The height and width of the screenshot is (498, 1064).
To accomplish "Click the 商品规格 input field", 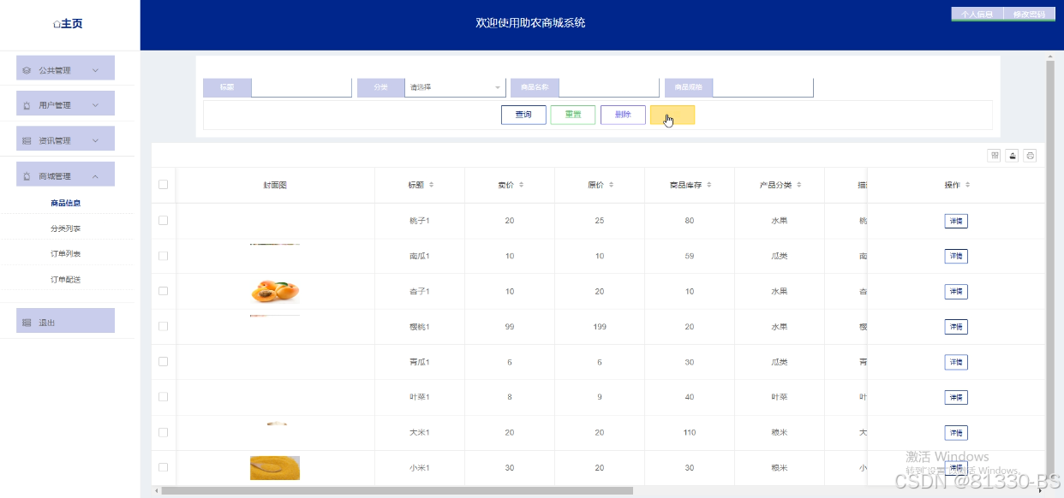I will pos(762,87).
